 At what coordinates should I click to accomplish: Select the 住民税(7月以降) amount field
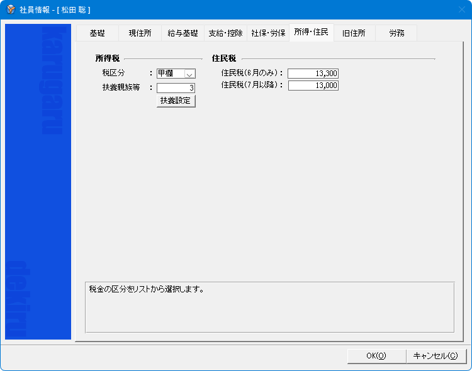coord(313,86)
